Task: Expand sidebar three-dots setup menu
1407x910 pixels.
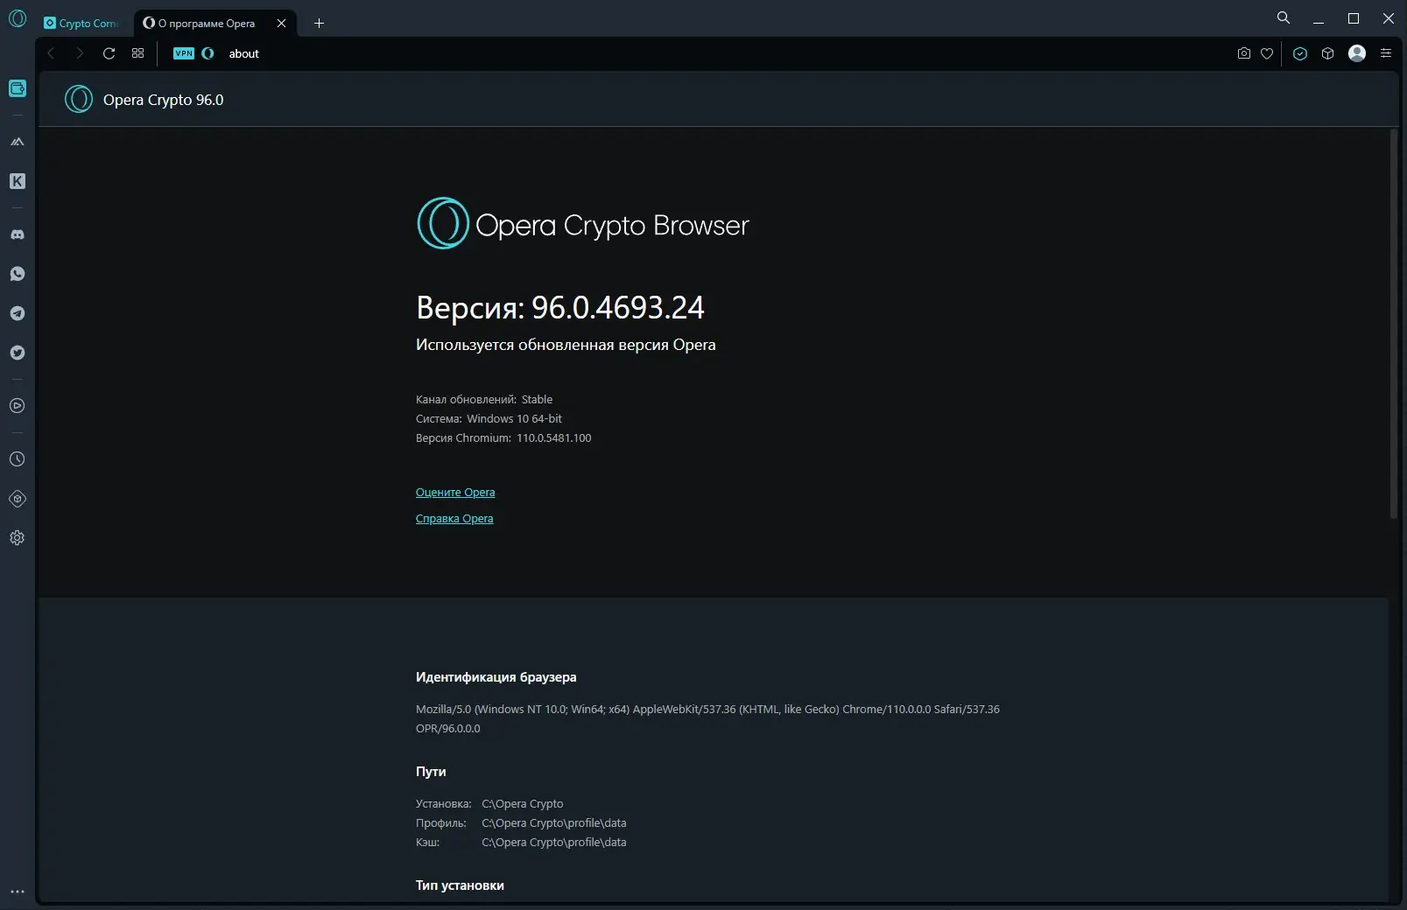Action: (18, 892)
